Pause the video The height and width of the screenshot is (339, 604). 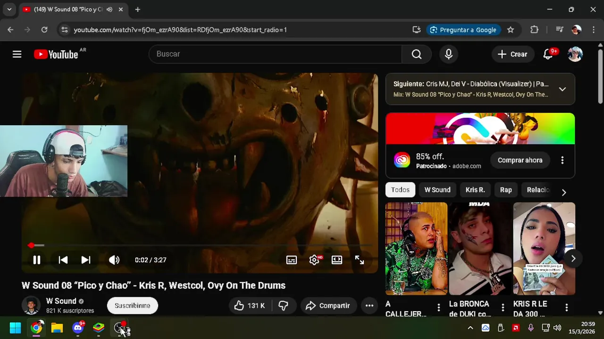point(36,260)
